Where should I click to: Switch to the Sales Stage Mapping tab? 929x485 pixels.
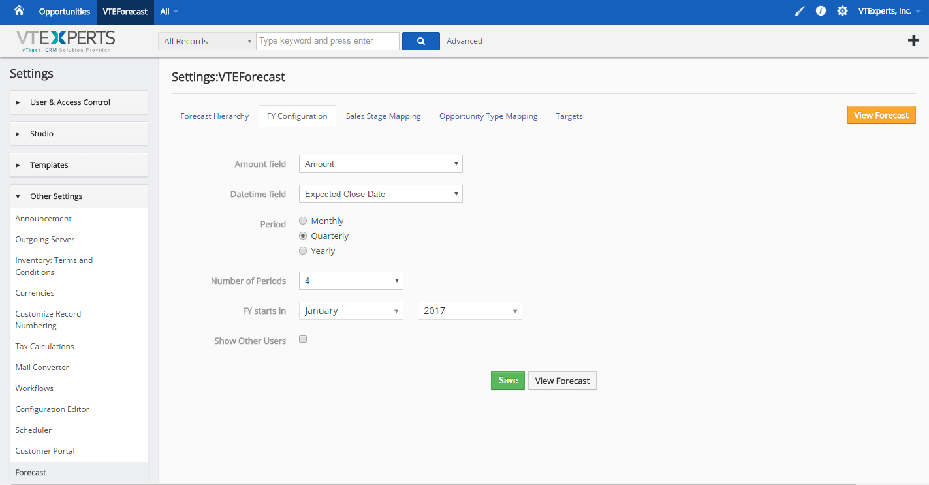pos(383,116)
